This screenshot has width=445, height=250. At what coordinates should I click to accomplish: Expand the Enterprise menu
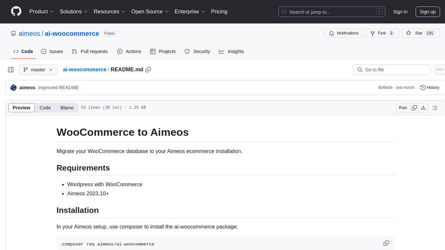tap(190, 11)
